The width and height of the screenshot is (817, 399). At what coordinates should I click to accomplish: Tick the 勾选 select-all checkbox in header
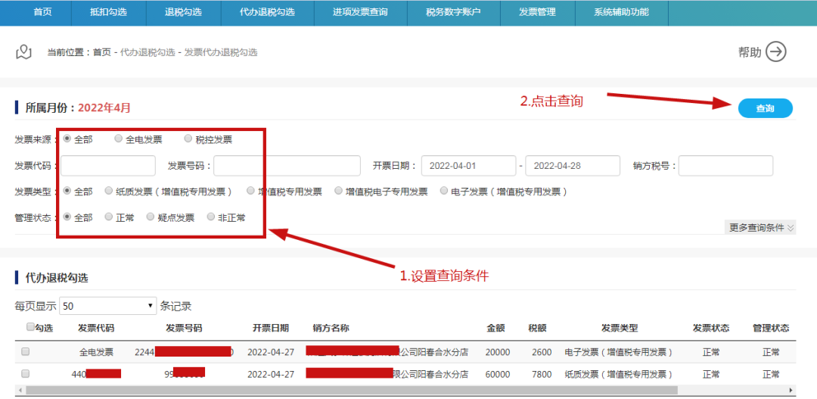point(30,328)
